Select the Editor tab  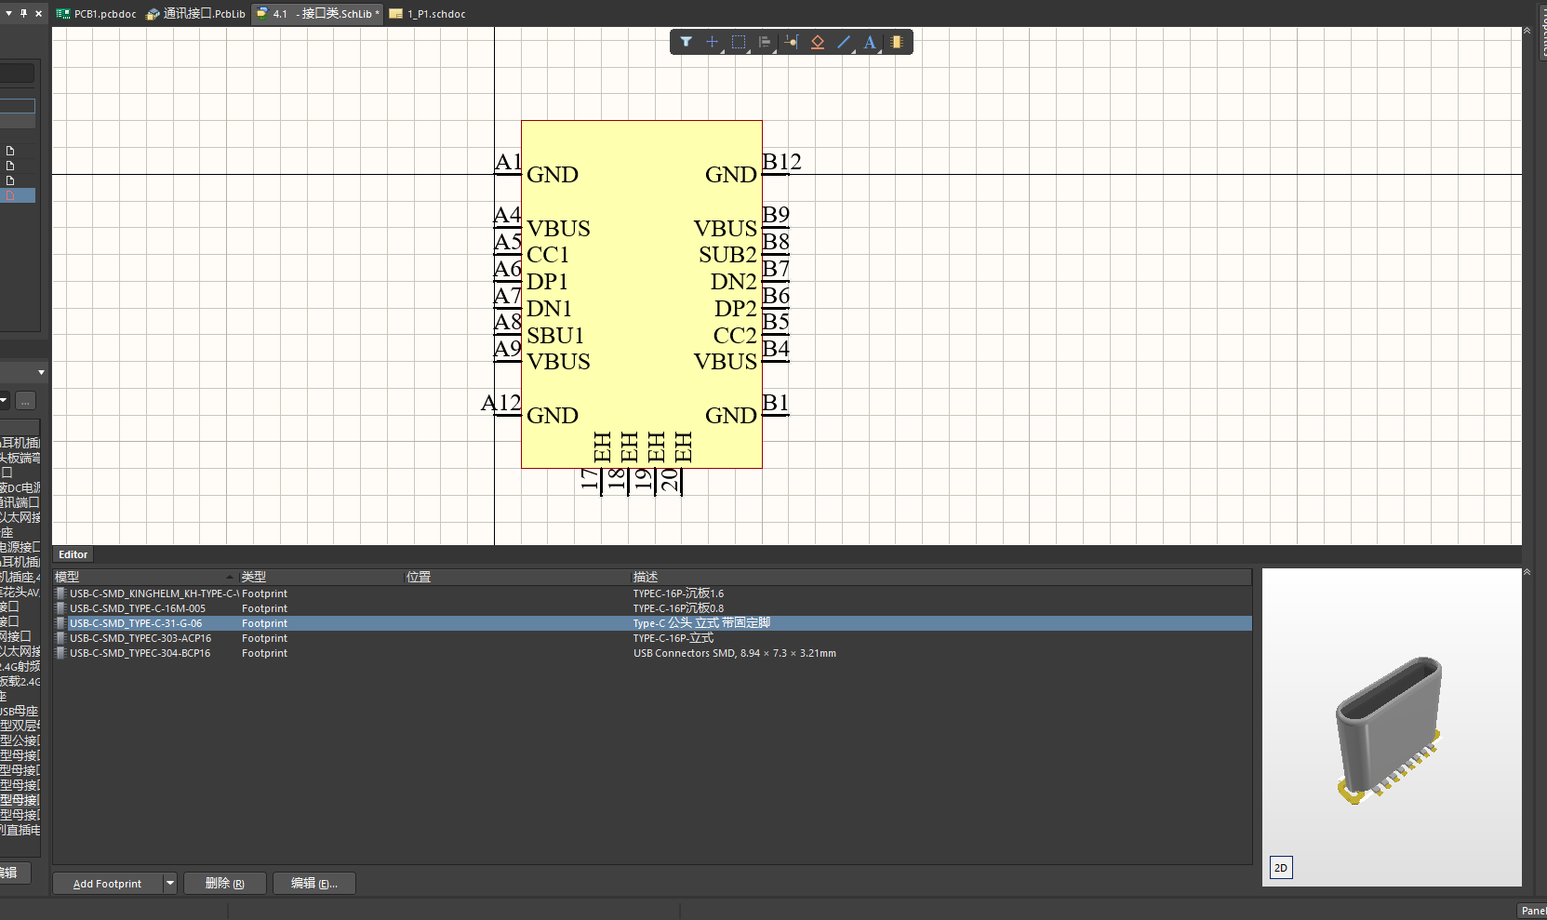click(x=73, y=554)
